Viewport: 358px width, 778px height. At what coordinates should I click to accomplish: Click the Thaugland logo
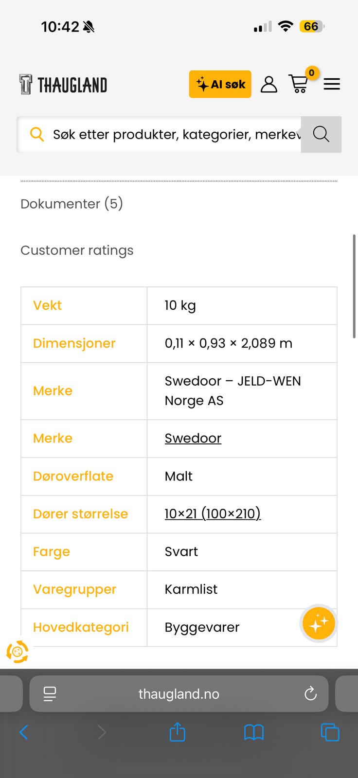pos(63,85)
